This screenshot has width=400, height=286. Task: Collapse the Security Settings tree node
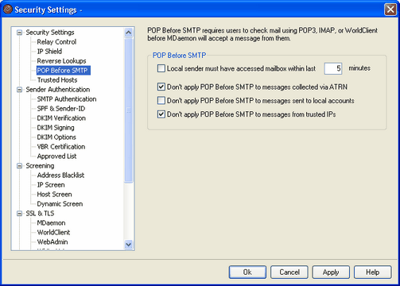[19, 33]
